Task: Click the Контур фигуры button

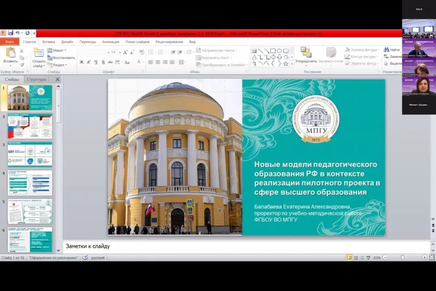Action: click(x=362, y=57)
